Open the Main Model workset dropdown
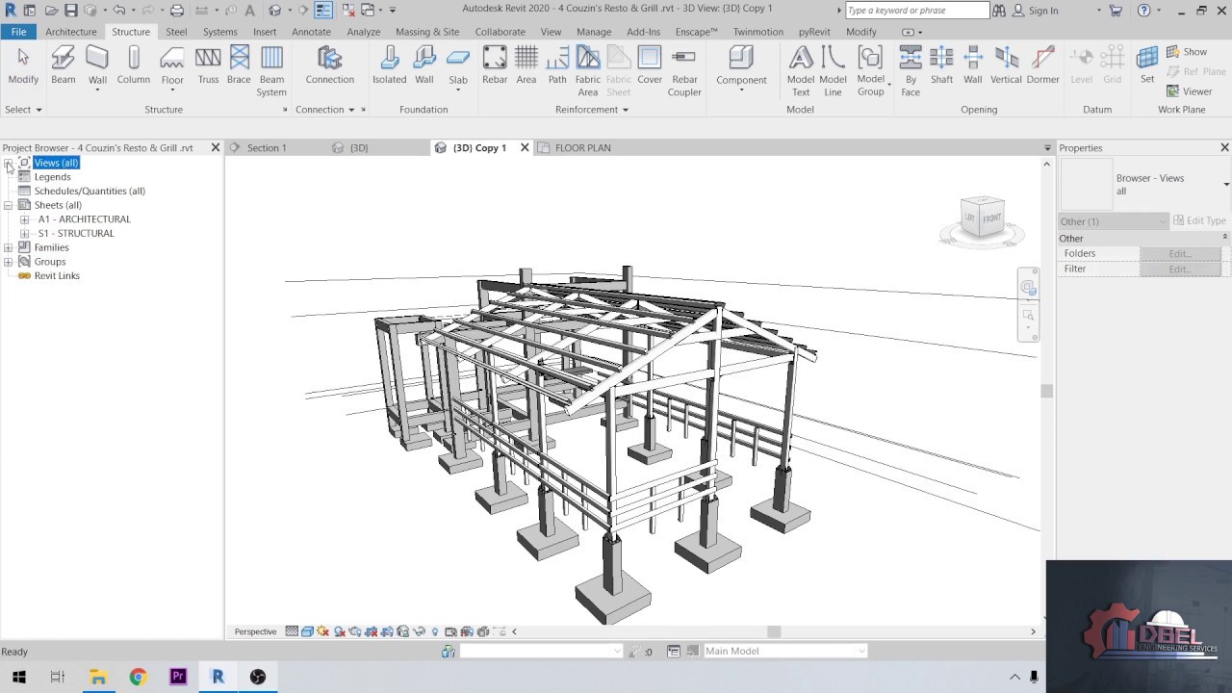1232x693 pixels. (x=784, y=652)
